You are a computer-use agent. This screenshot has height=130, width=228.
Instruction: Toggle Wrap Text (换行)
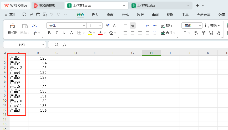[x=166, y=25]
